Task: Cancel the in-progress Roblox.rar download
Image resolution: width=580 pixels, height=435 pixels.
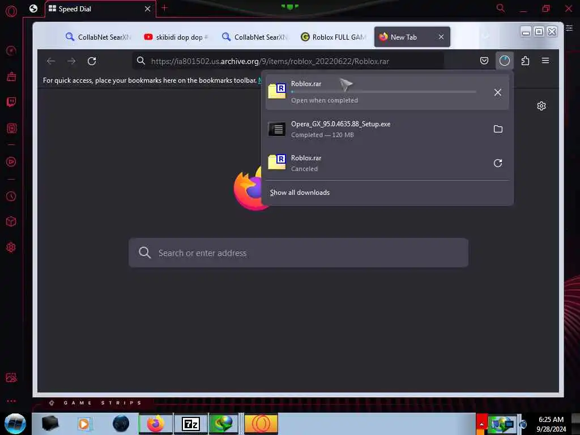Action: coord(498,92)
